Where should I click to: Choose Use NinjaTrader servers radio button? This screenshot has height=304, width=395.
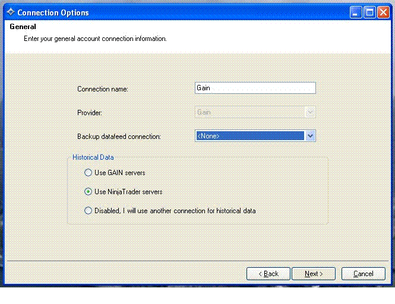[x=88, y=192]
